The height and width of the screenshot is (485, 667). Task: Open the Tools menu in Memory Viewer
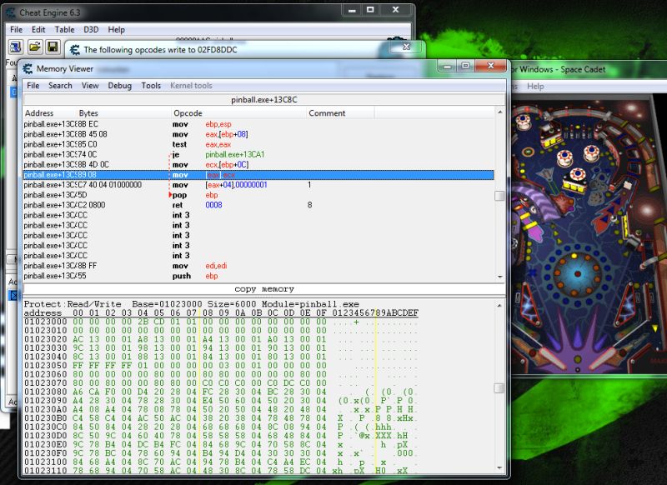[150, 85]
